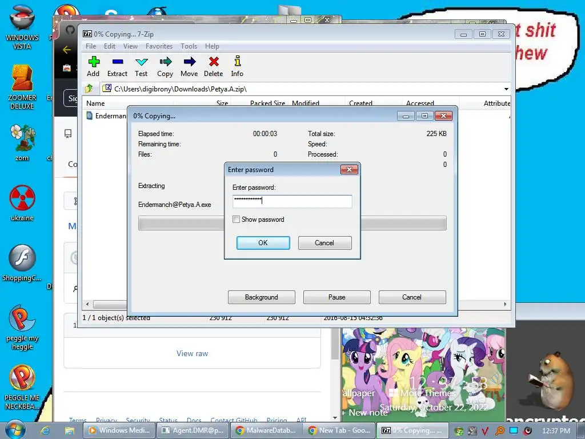Open the Favorites menu in 7-Zip
Viewport: 585px width, 439px height.
coord(159,46)
